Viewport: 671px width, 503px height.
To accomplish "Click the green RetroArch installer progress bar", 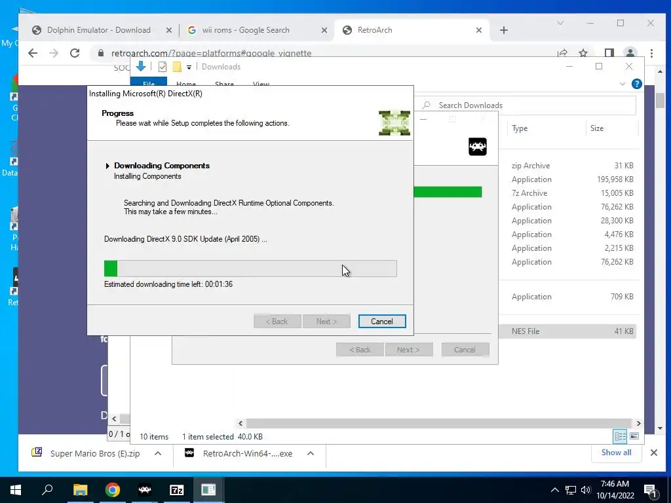I will (448, 192).
